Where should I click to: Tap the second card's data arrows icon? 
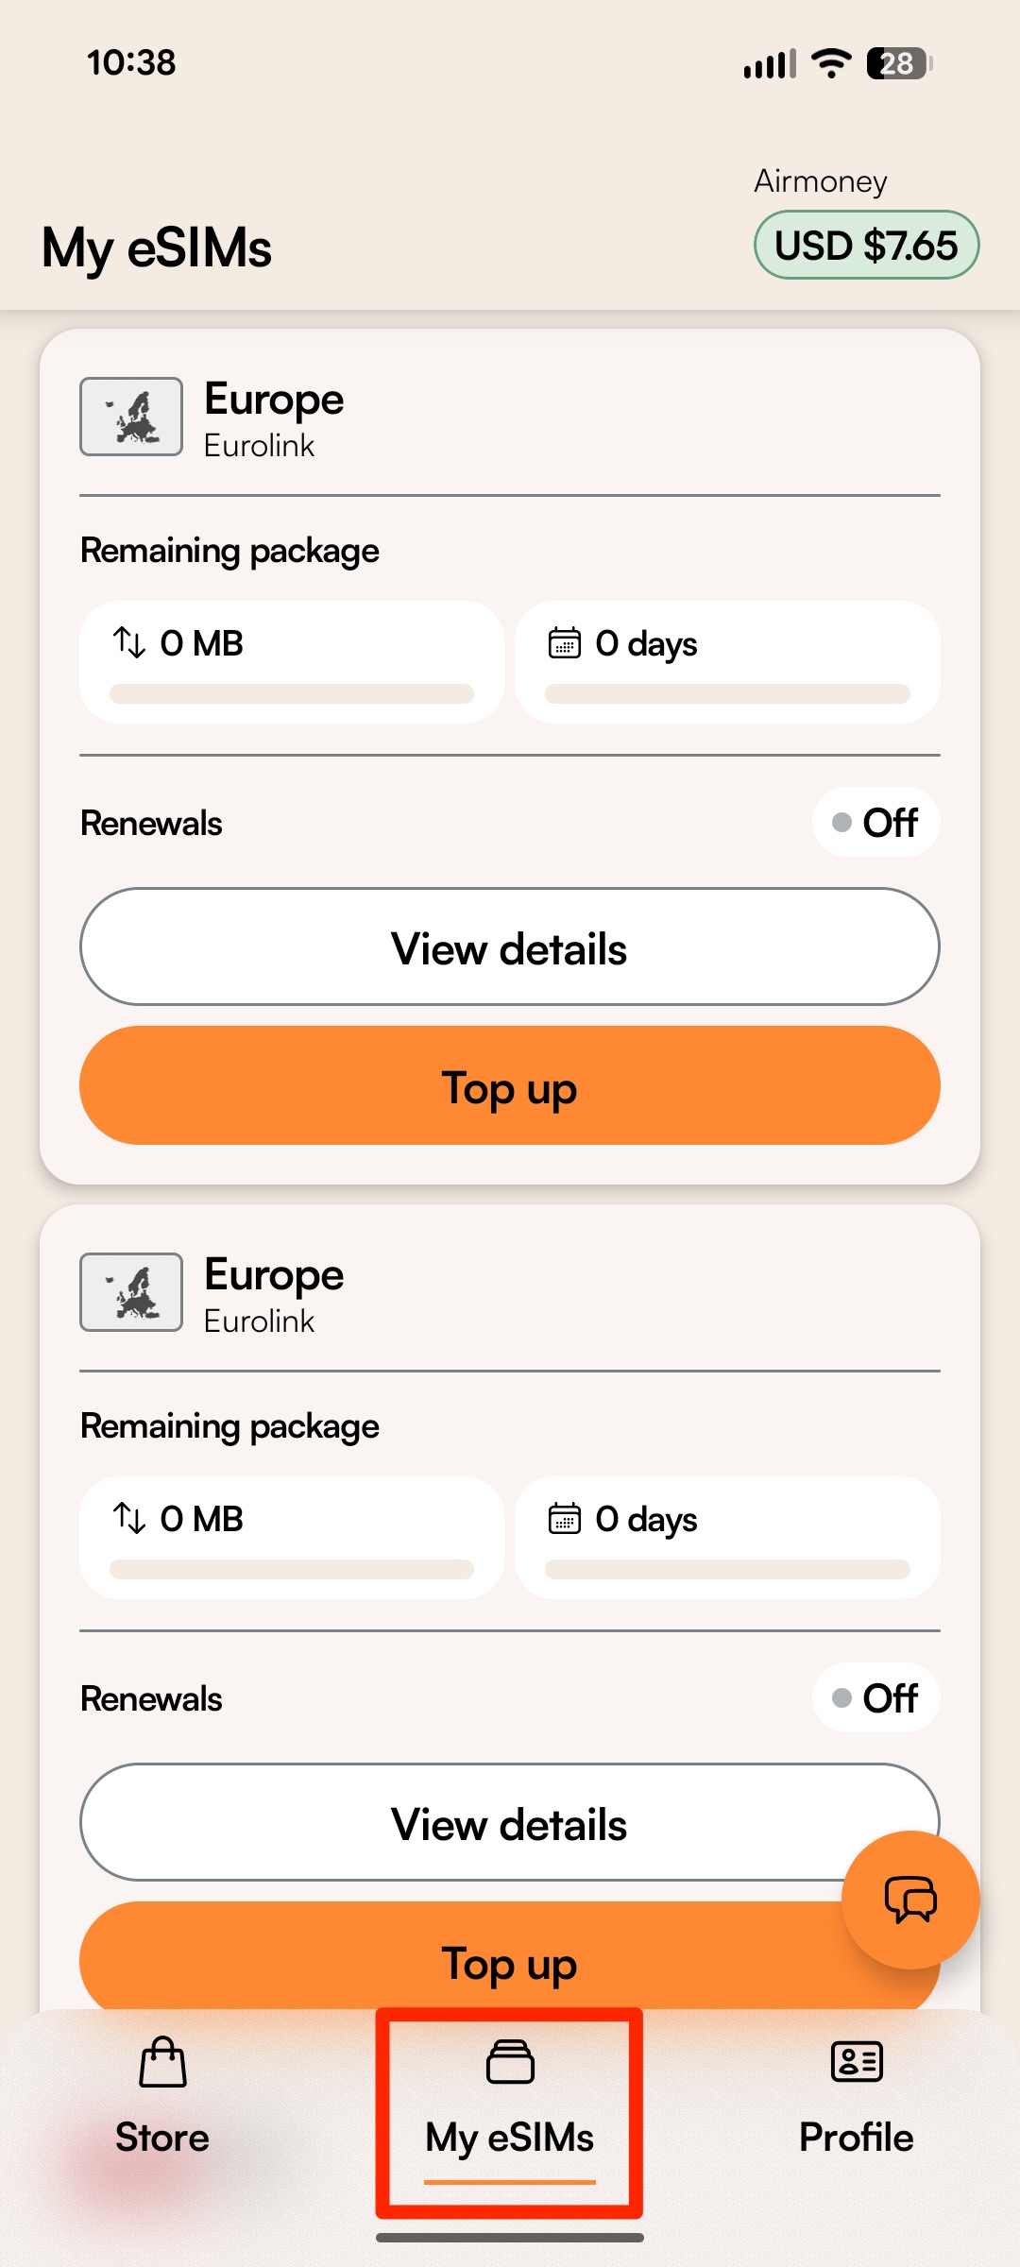point(129,1518)
